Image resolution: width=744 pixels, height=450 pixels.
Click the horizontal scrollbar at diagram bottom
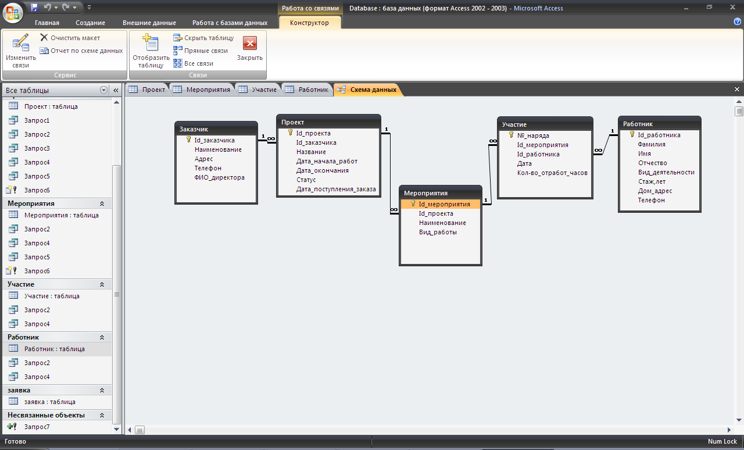click(x=430, y=430)
